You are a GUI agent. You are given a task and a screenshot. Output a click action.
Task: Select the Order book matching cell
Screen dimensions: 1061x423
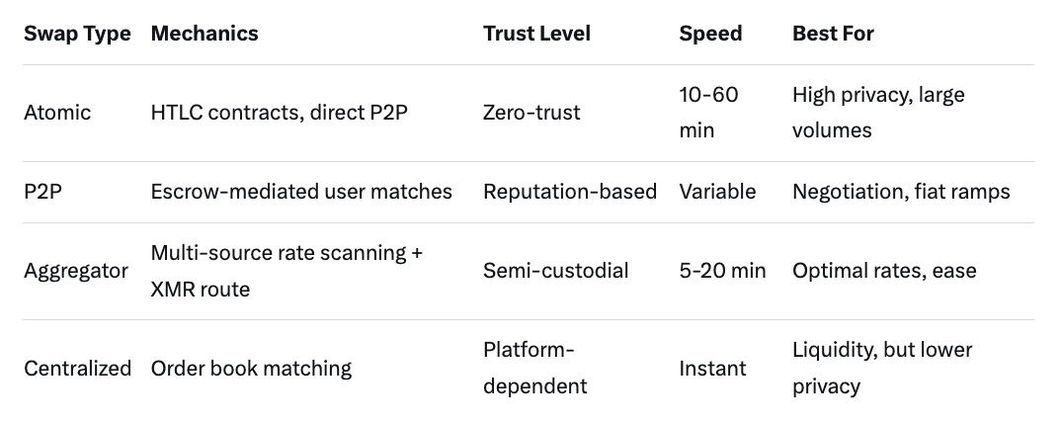click(x=251, y=369)
